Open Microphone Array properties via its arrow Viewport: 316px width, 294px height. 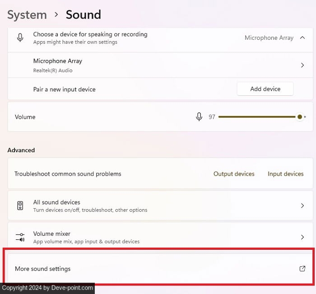[x=302, y=65]
